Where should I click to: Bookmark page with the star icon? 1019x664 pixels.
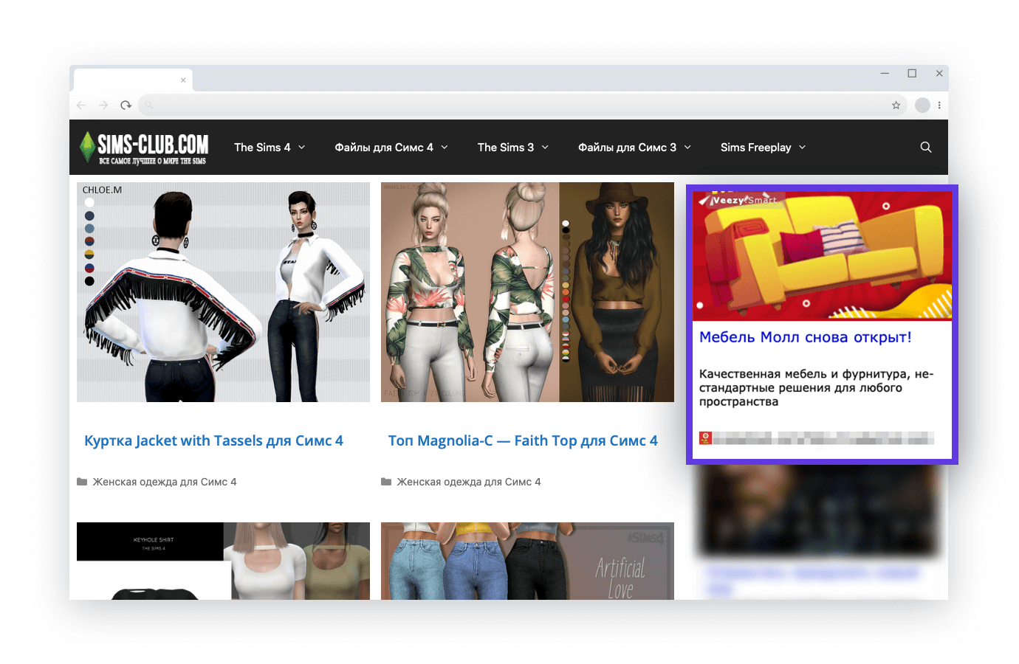896,106
